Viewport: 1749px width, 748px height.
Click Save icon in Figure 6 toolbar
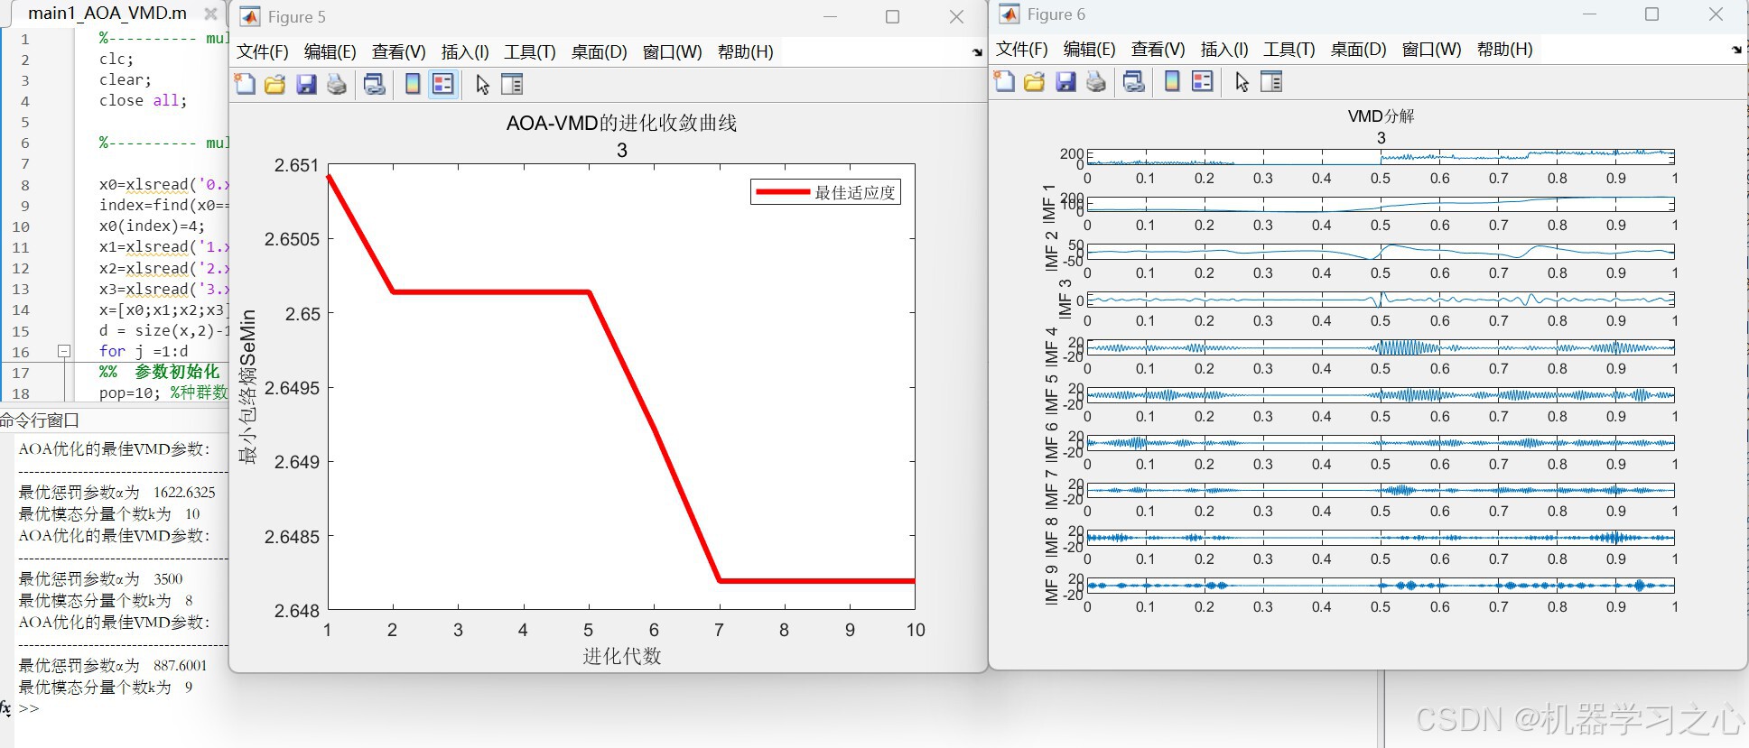click(x=1065, y=82)
